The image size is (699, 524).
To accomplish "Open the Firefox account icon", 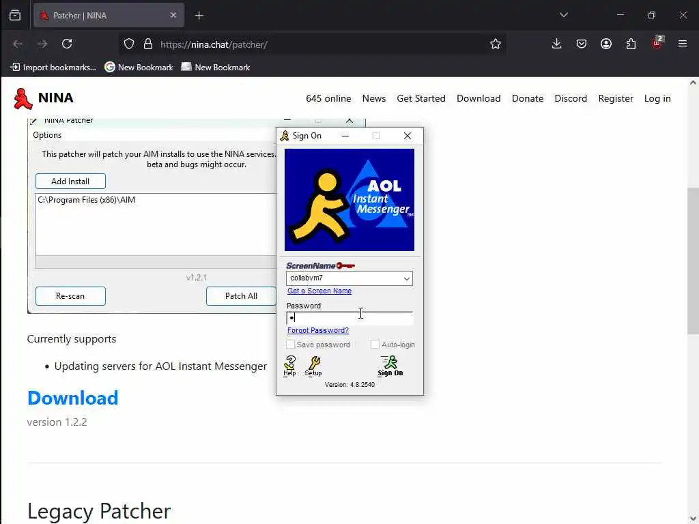I will point(606,44).
